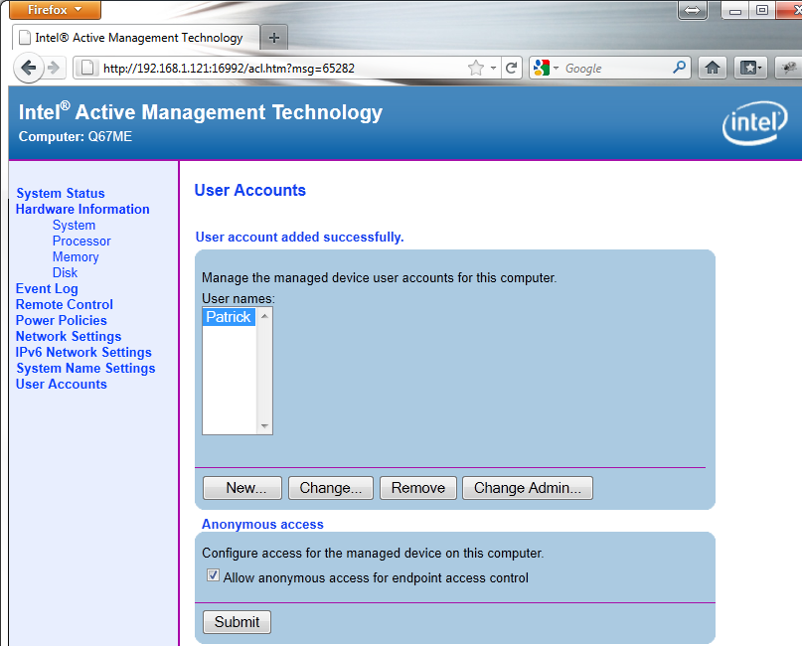Click the toolbar icon after bookmarks button
The image size is (802, 646).
pyautogui.click(x=789, y=68)
